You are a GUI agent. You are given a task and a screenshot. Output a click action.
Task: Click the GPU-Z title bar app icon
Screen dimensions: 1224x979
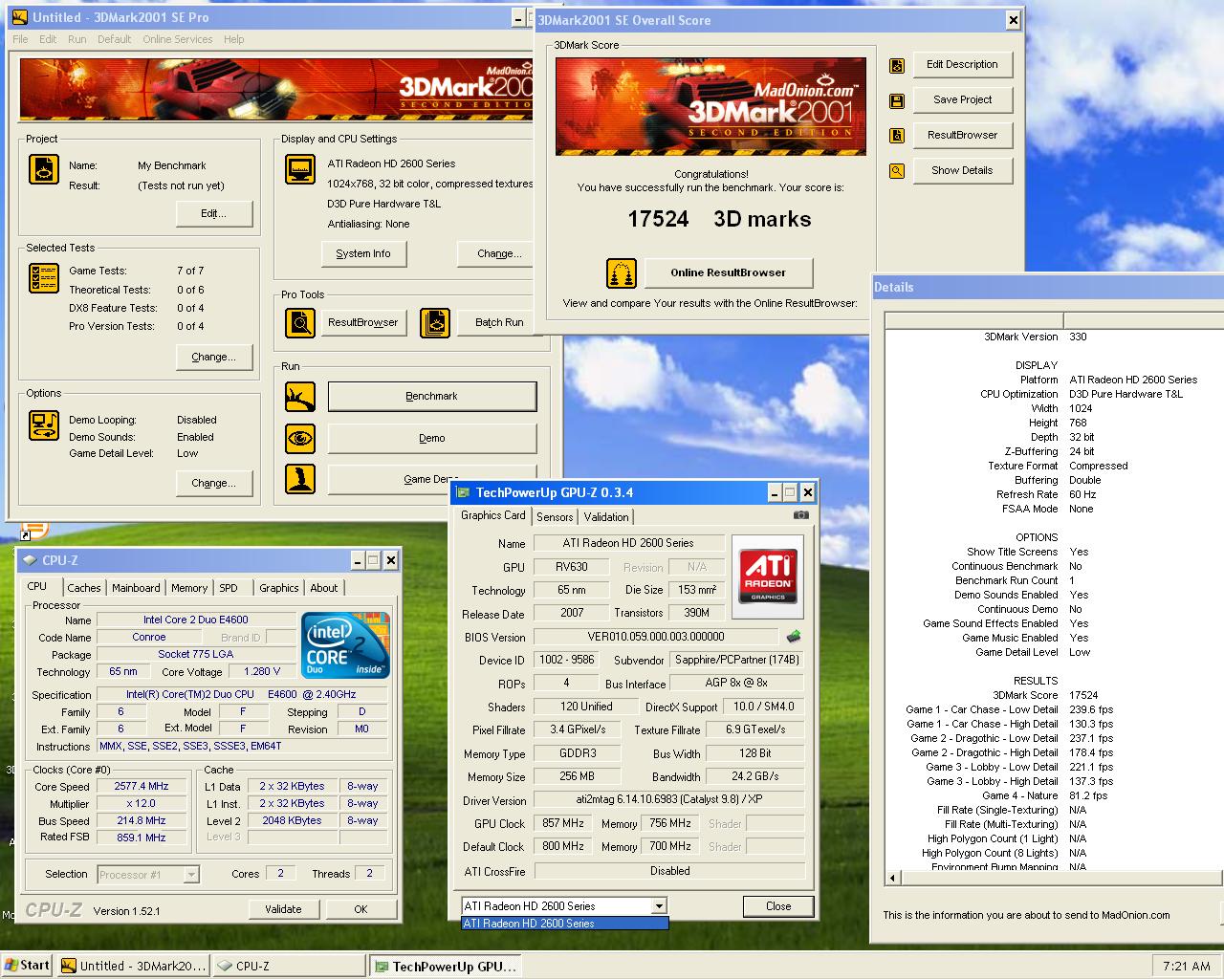pyautogui.click(x=464, y=492)
